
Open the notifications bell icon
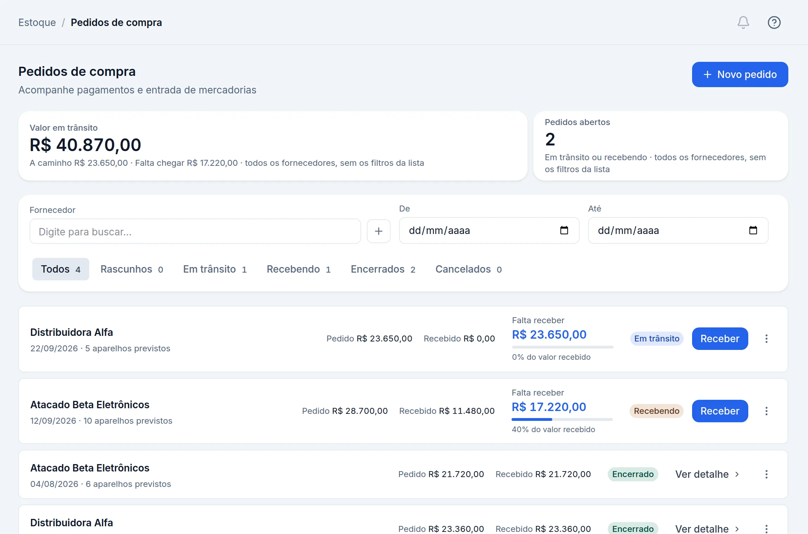(743, 22)
